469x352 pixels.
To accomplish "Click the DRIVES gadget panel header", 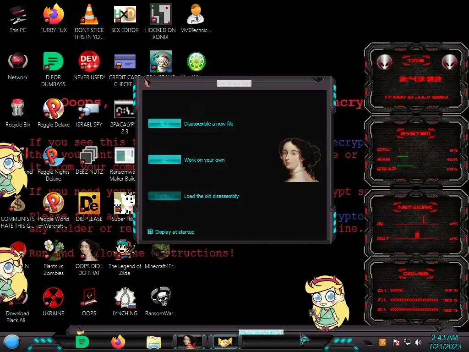I will coord(415,274).
